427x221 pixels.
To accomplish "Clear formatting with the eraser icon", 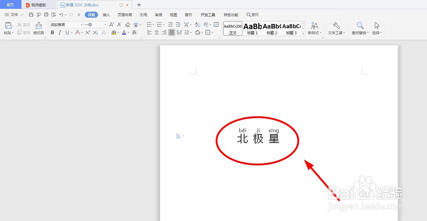I will pos(128,25).
